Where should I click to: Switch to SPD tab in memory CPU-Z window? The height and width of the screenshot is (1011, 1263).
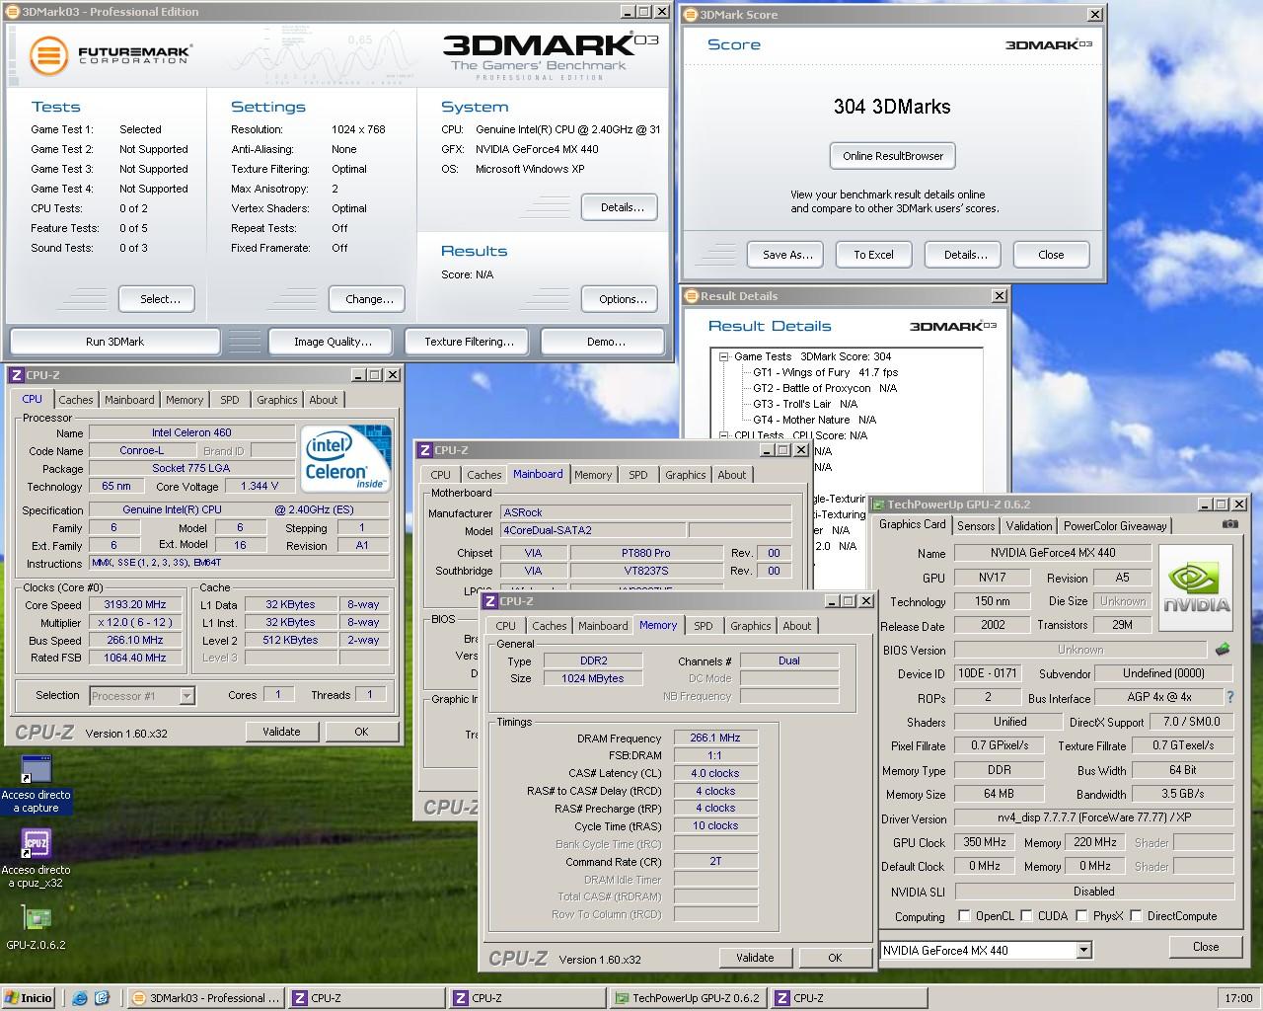pos(703,626)
